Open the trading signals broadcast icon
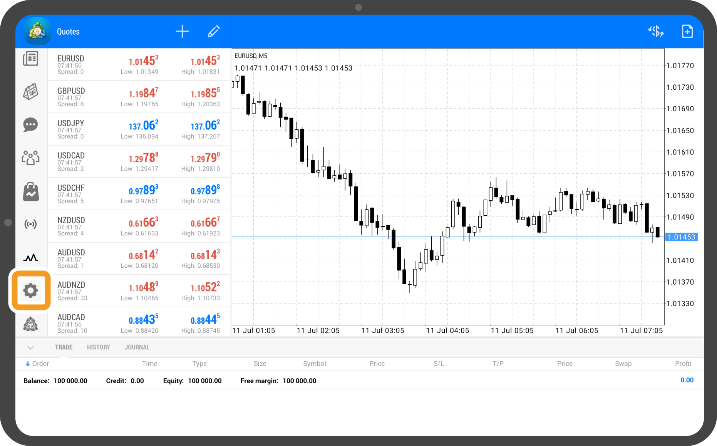This screenshot has height=446, width=717. tap(30, 224)
